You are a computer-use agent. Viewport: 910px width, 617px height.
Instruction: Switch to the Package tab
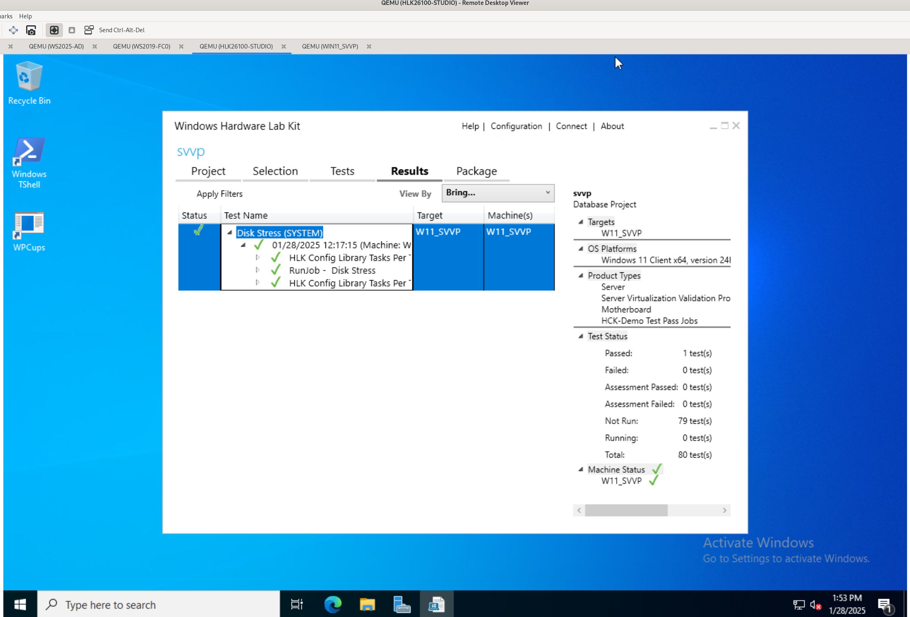point(476,171)
